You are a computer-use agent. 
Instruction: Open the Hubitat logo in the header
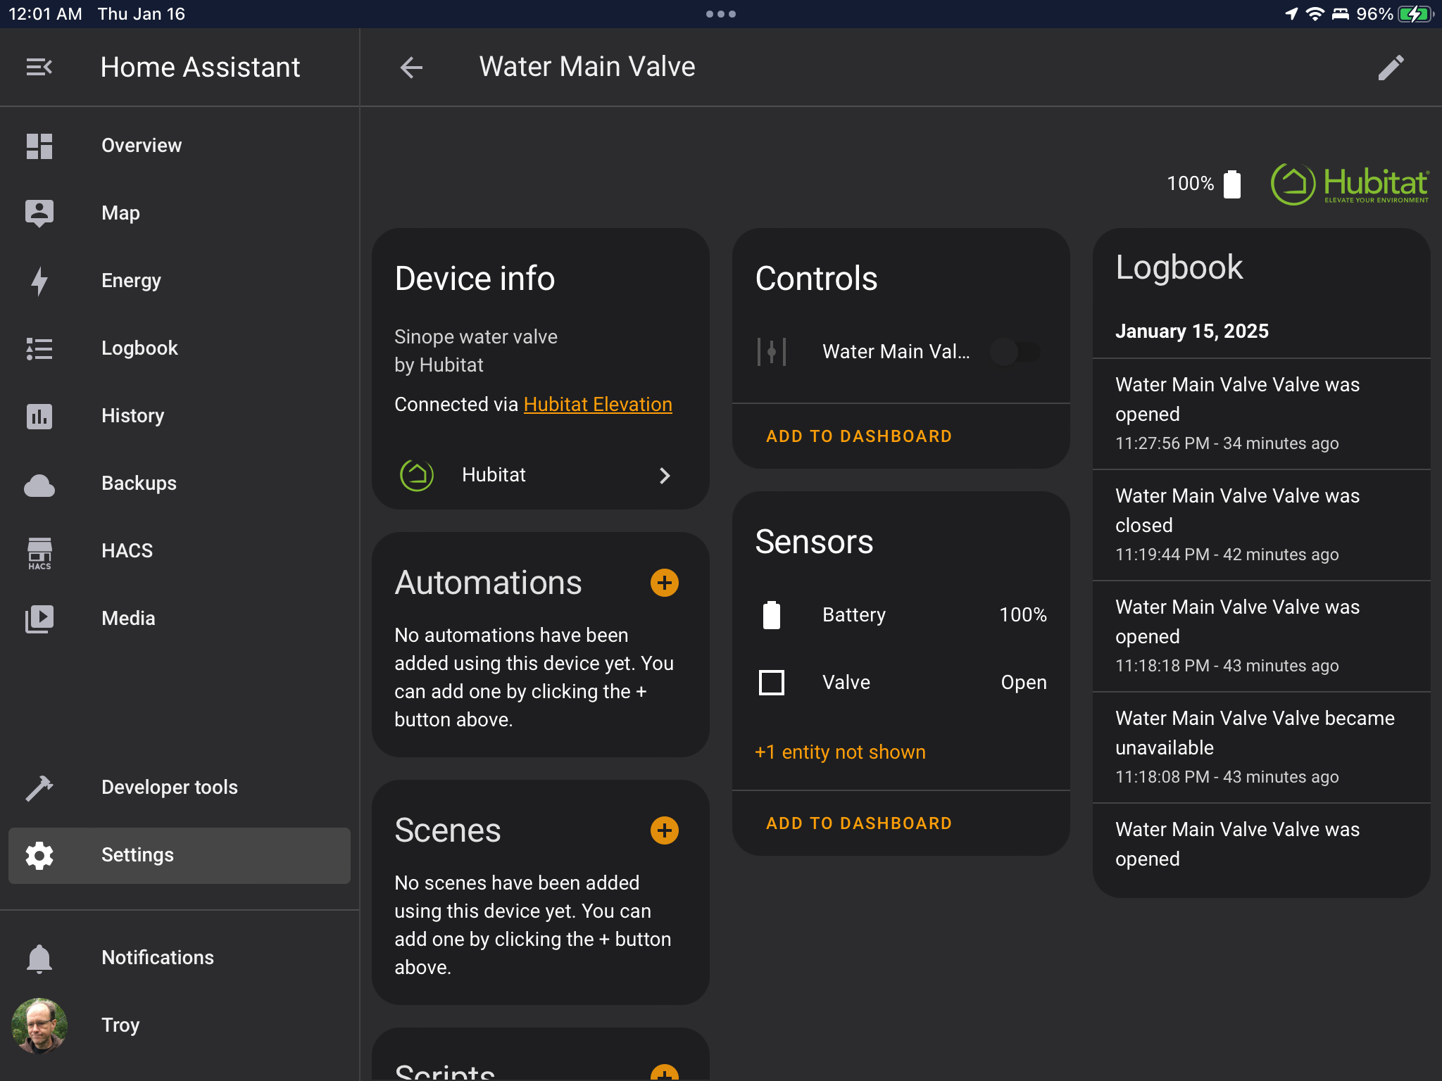click(1350, 184)
